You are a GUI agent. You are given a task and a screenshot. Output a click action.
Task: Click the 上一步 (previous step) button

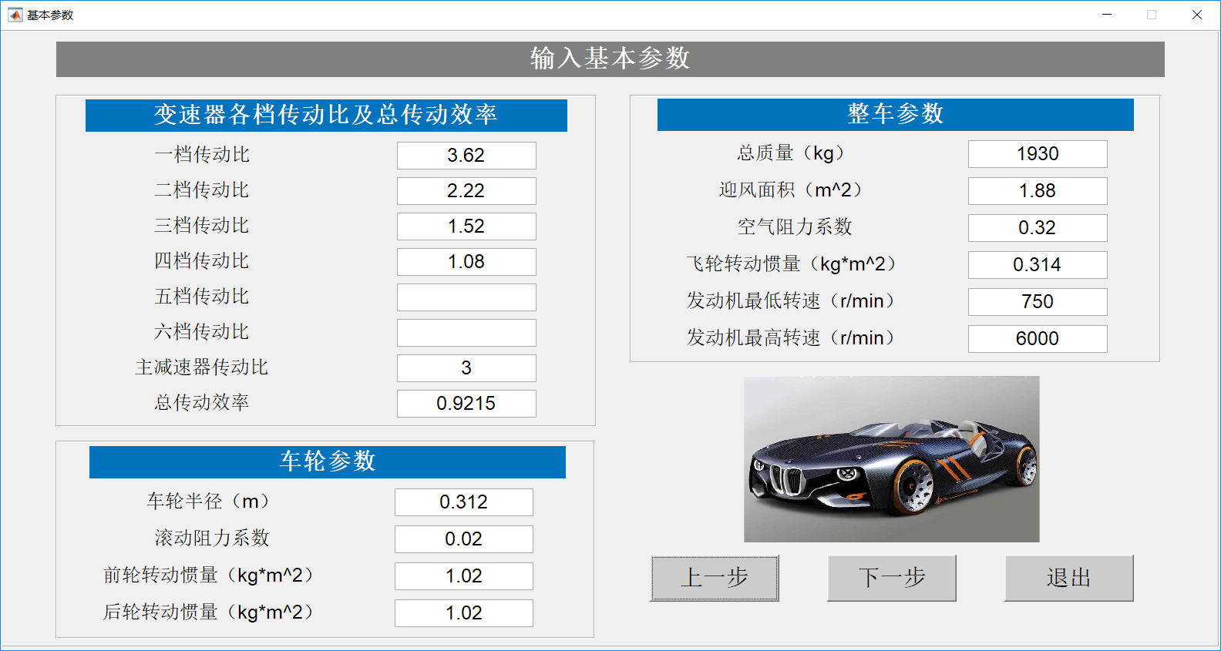click(715, 578)
